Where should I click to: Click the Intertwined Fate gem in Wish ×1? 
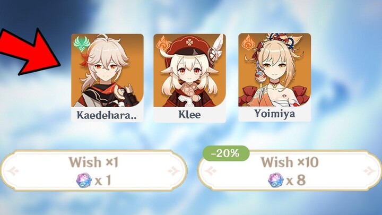[84, 180]
